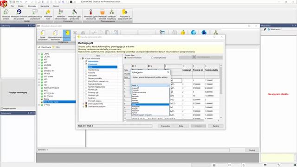Check the Rodzina field checkbox

[86, 73]
